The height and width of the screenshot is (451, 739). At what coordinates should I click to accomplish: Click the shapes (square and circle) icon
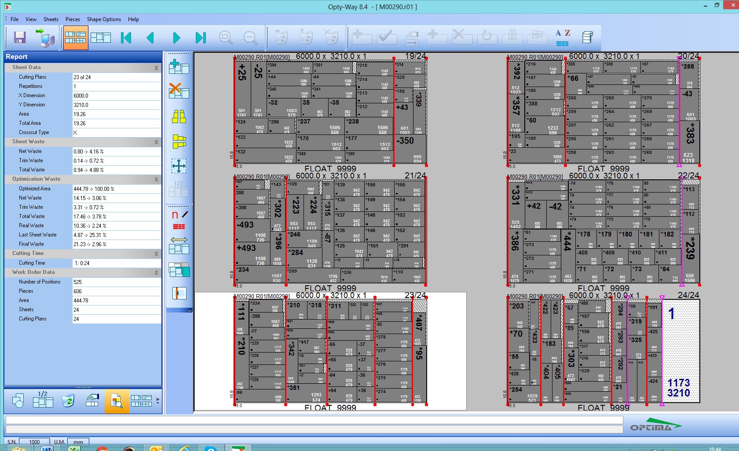coord(18,400)
